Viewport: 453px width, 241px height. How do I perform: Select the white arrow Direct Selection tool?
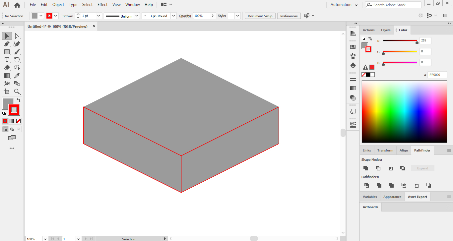click(x=17, y=36)
